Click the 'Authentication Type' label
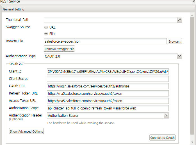This screenshot has width=196, height=145. (21, 56)
